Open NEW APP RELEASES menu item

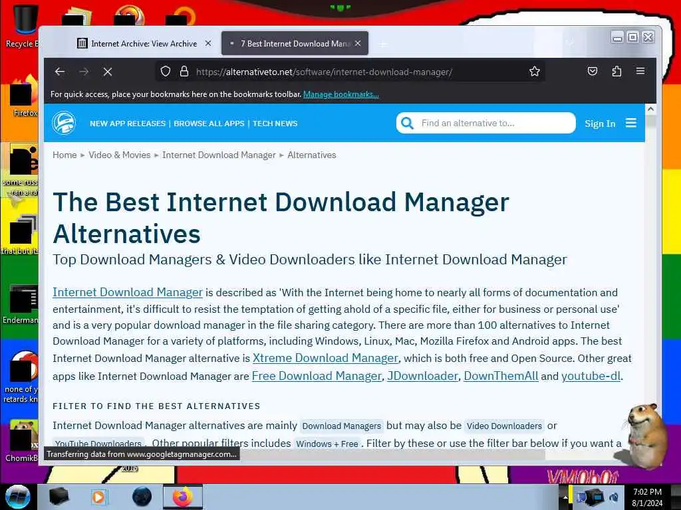click(128, 124)
